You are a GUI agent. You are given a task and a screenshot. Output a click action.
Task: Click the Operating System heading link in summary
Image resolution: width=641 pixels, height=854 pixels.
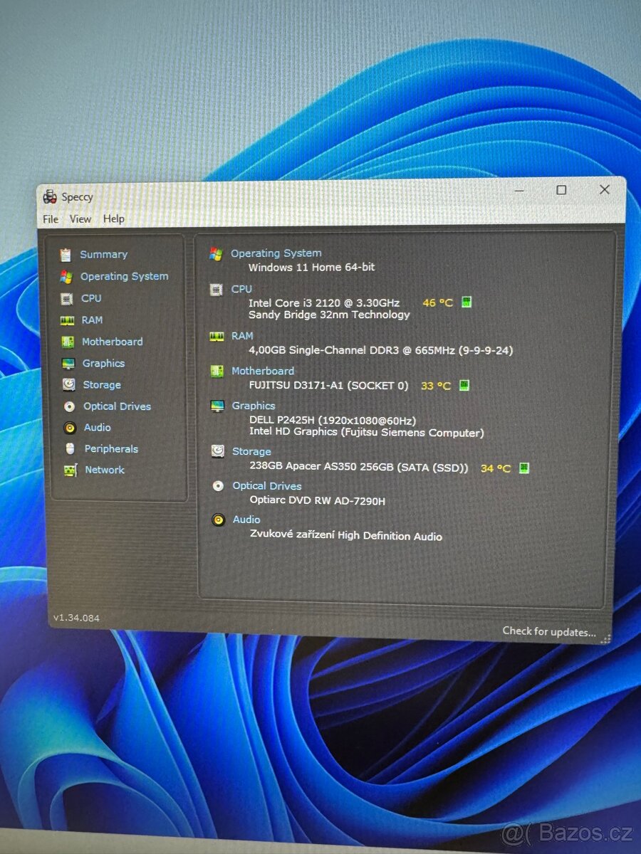pyautogui.click(x=276, y=253)
